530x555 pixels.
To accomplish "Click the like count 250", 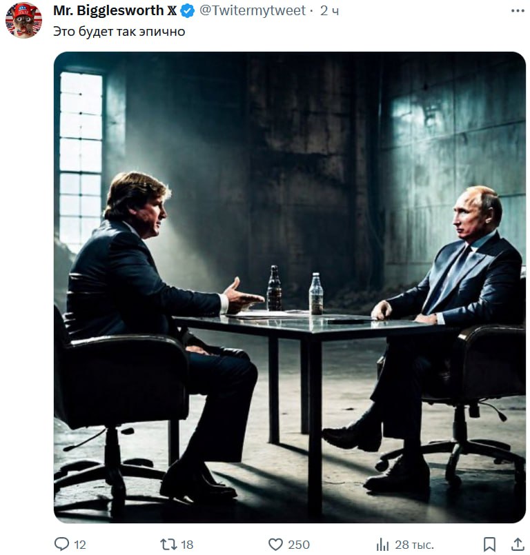I will (299, 545).
